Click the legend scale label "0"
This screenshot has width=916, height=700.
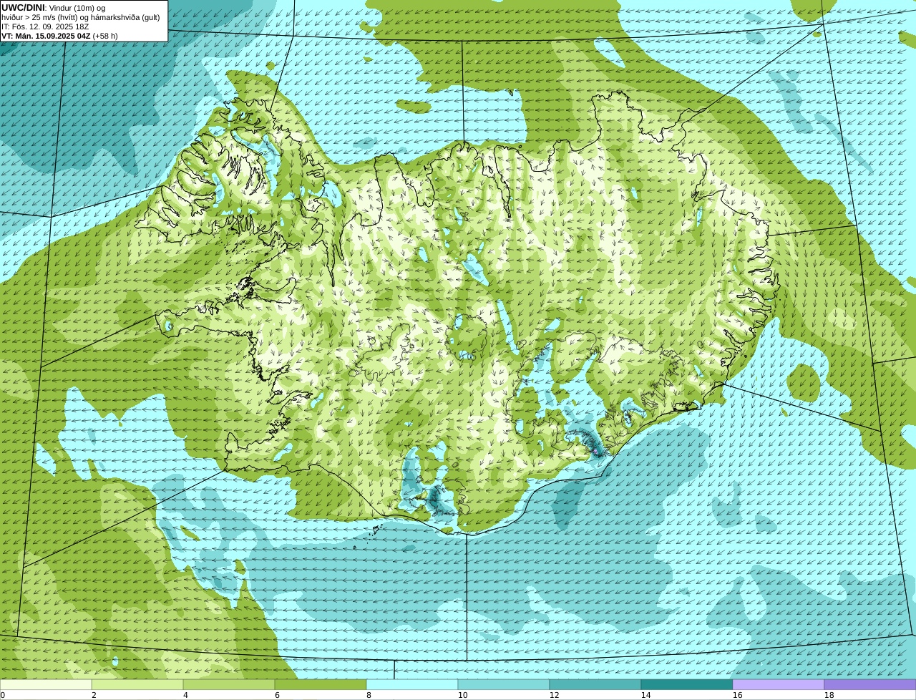point(3,695)
